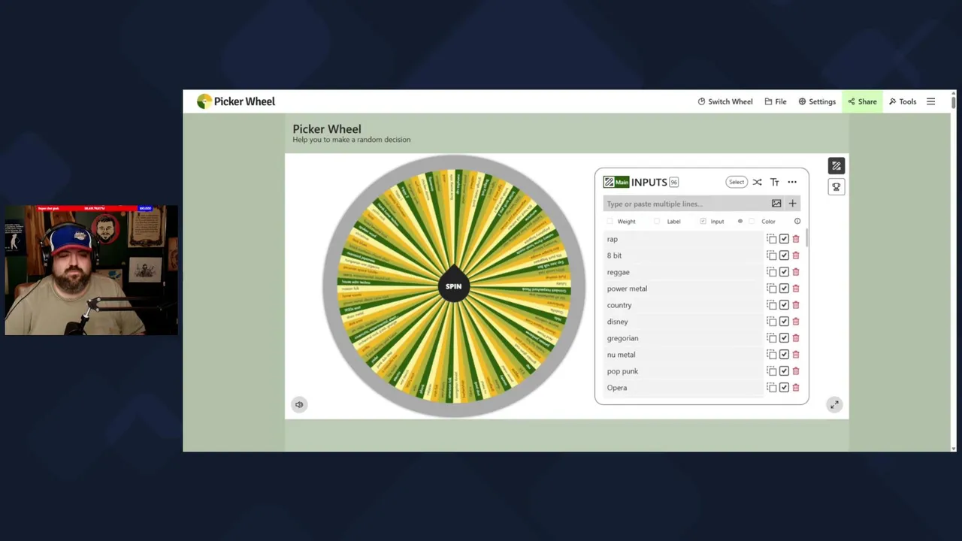Open the text size icon
Image resolution: width=962 pixels, height=541 pixels.
click(775, 182)
